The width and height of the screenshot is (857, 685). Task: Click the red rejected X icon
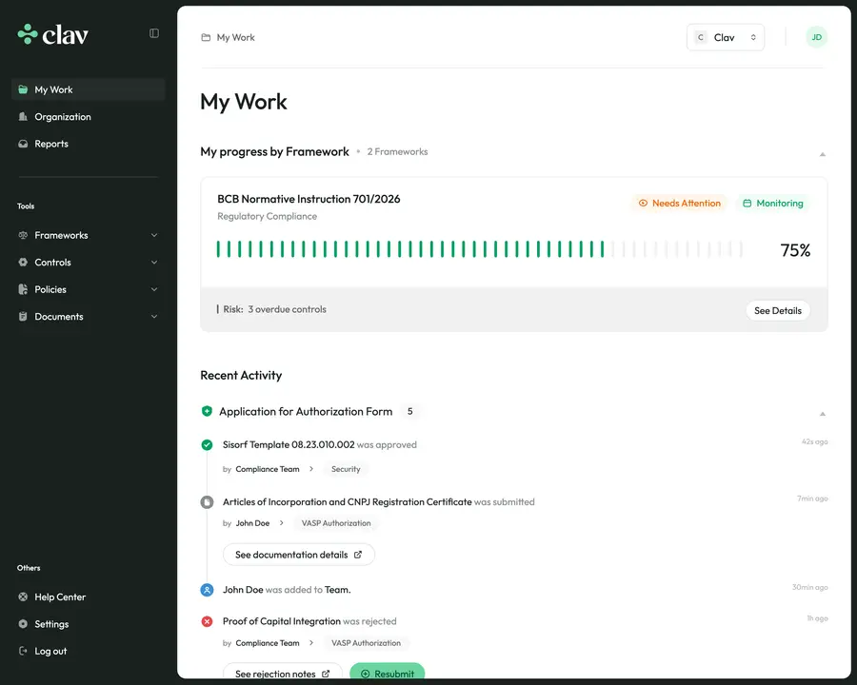(x=207, y=621)
